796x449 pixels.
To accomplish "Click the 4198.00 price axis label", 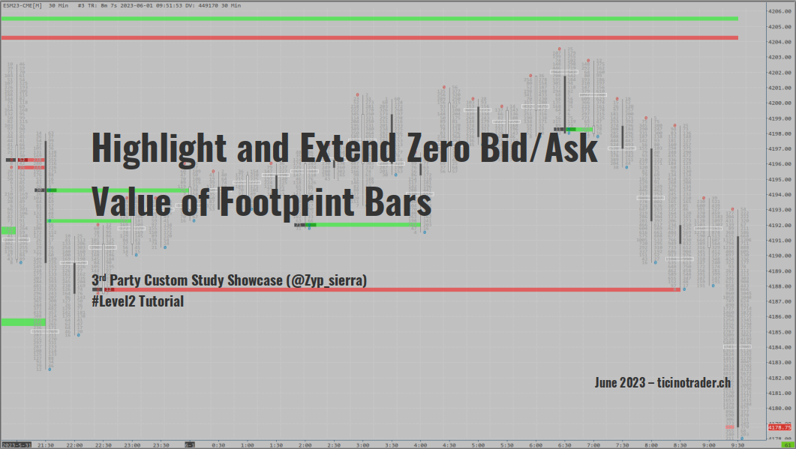I will point(779,134).
